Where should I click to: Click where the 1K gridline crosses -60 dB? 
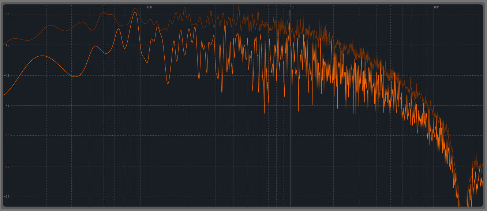pos(290,136)
